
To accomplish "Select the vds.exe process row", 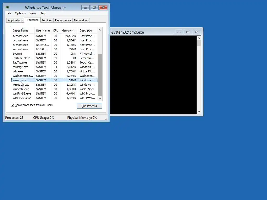I will tap(54, 71).
